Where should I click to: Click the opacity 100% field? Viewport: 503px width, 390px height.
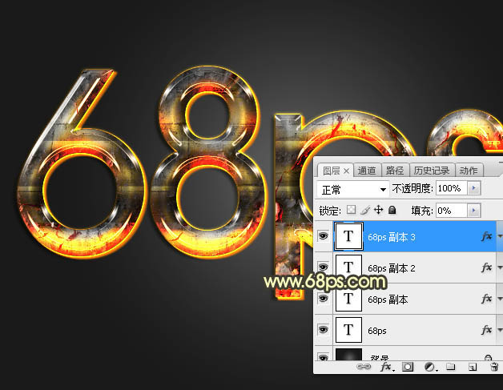451,188
